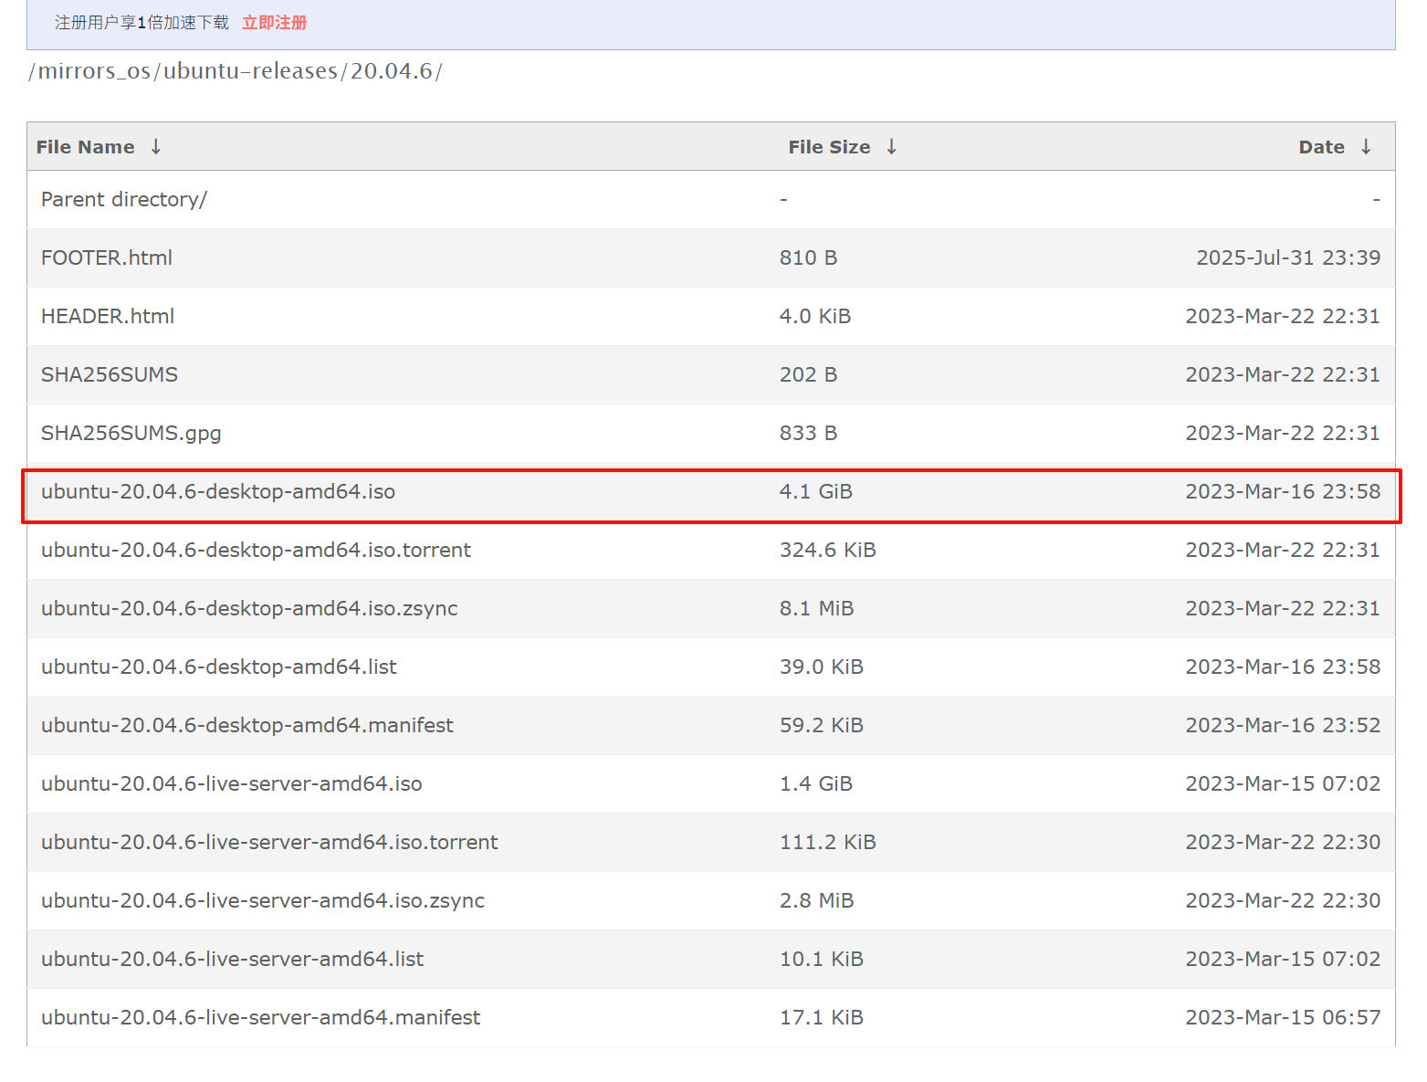The image size is (1427, 1082).
Task: Click the 1.4 GiB size cell
Action: tap(816, 783)
